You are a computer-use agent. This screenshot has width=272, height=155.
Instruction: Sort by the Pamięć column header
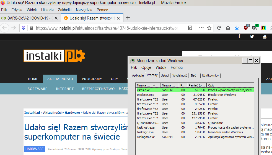click(197, 85)
